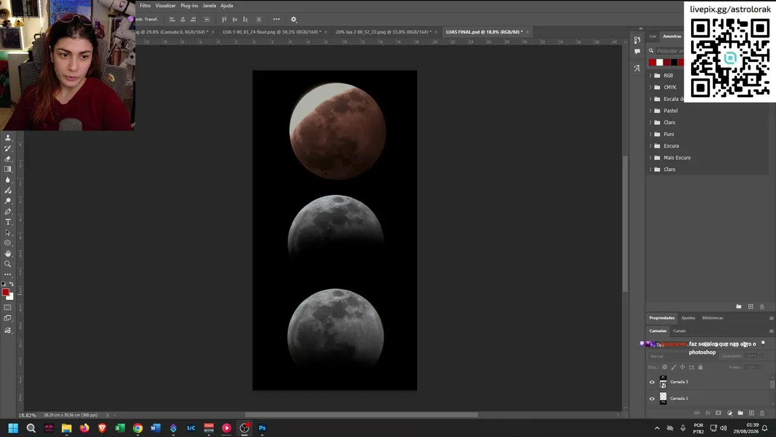The width and height of the screenshot is (776, 437).
Task: Toggle Quick Mask mode
Action: tap(7, 307)
